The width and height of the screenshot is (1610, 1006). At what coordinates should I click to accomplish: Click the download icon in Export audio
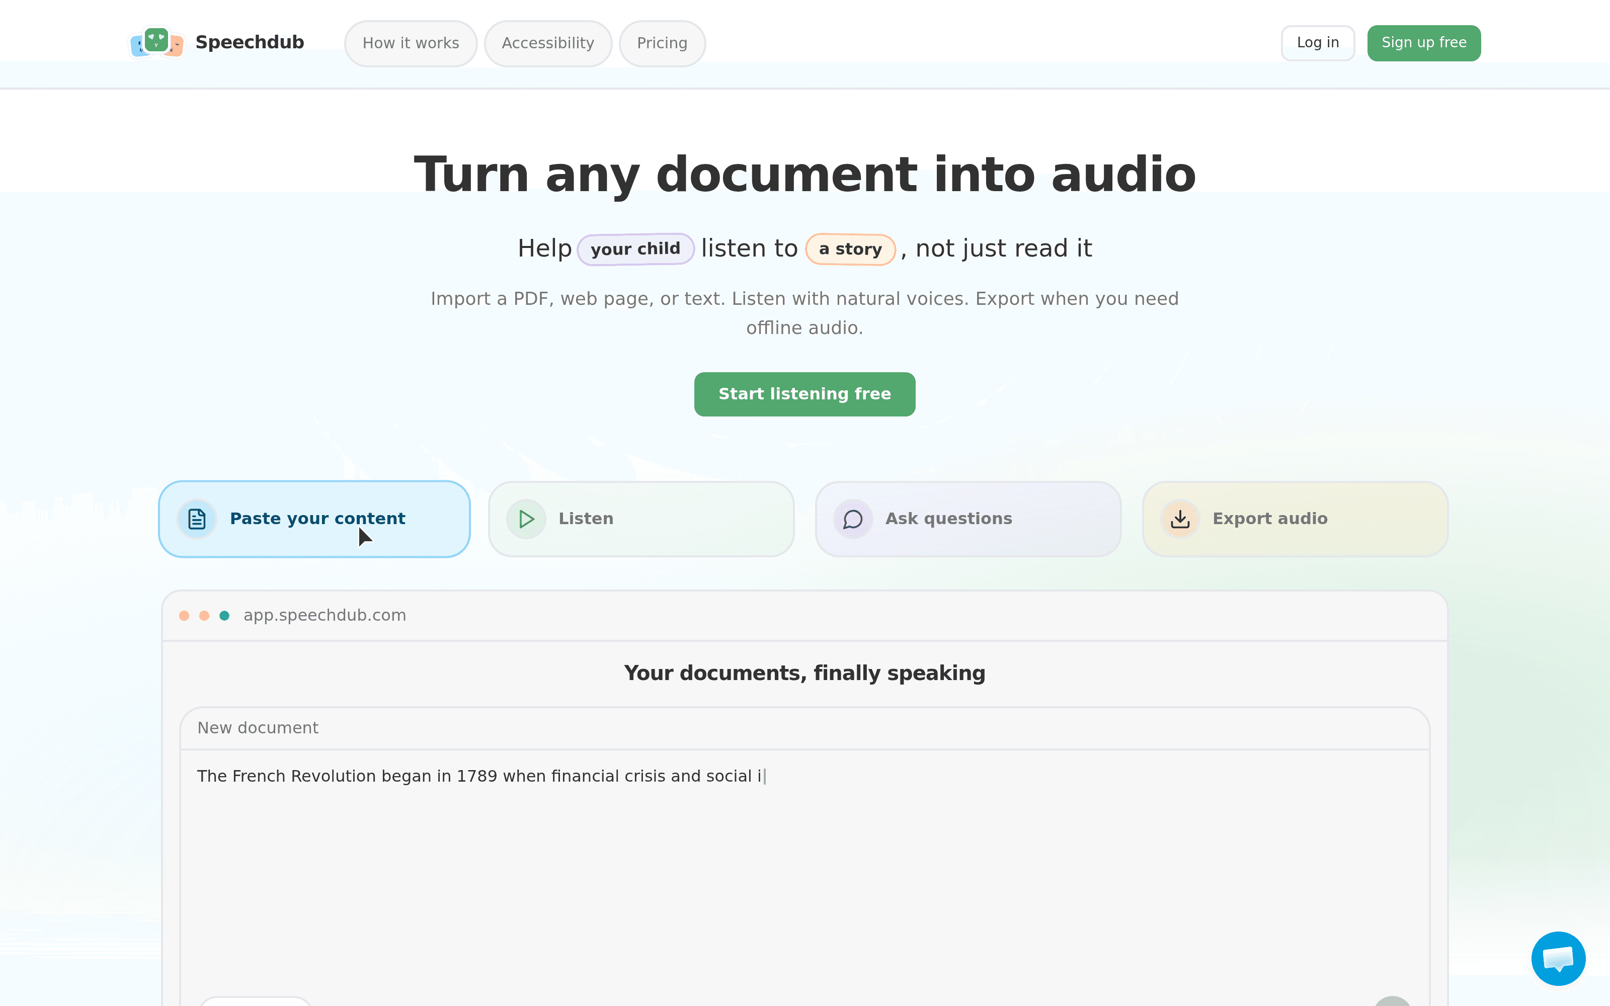[1180, 519]
